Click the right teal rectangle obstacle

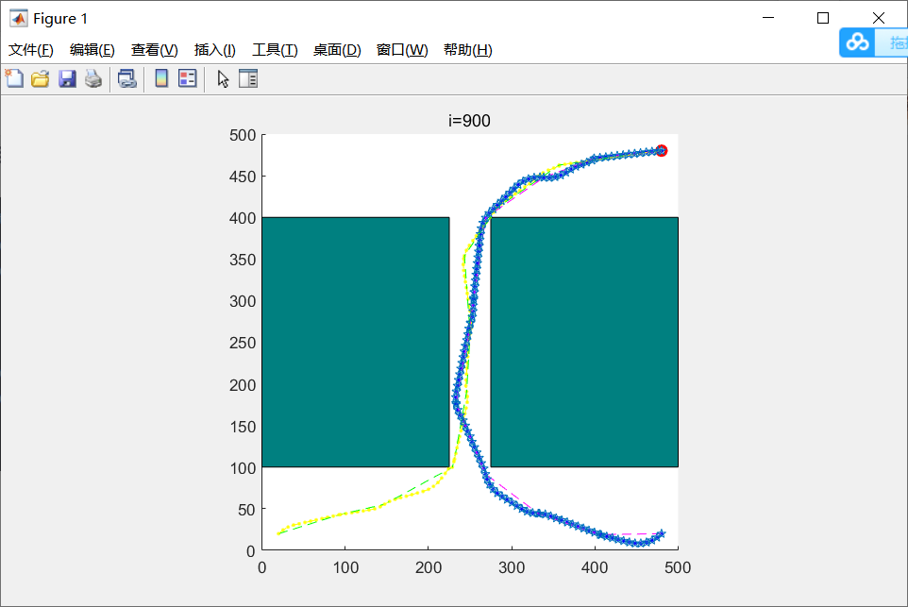584,342
